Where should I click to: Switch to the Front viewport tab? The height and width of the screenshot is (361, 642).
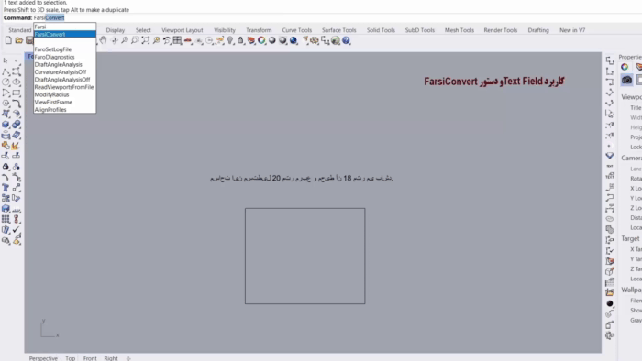90,357
